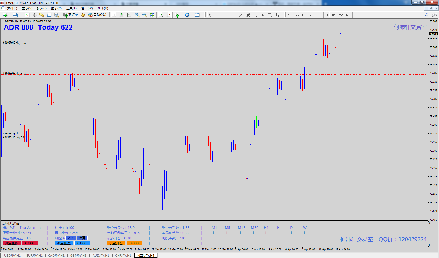Switch to M30 timeframe in toolbar
The width and height of the screenshot is (439, 258).
312,15
